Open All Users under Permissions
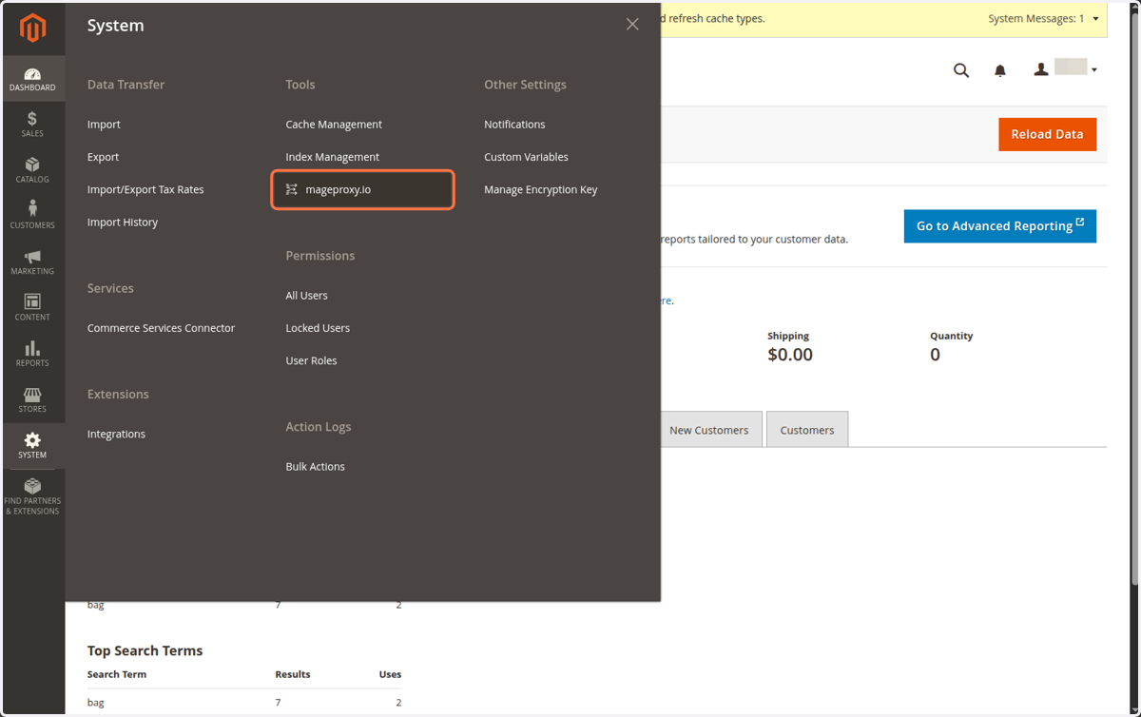The width and height of the screenshot is (1141, 717). coord(306,296)
